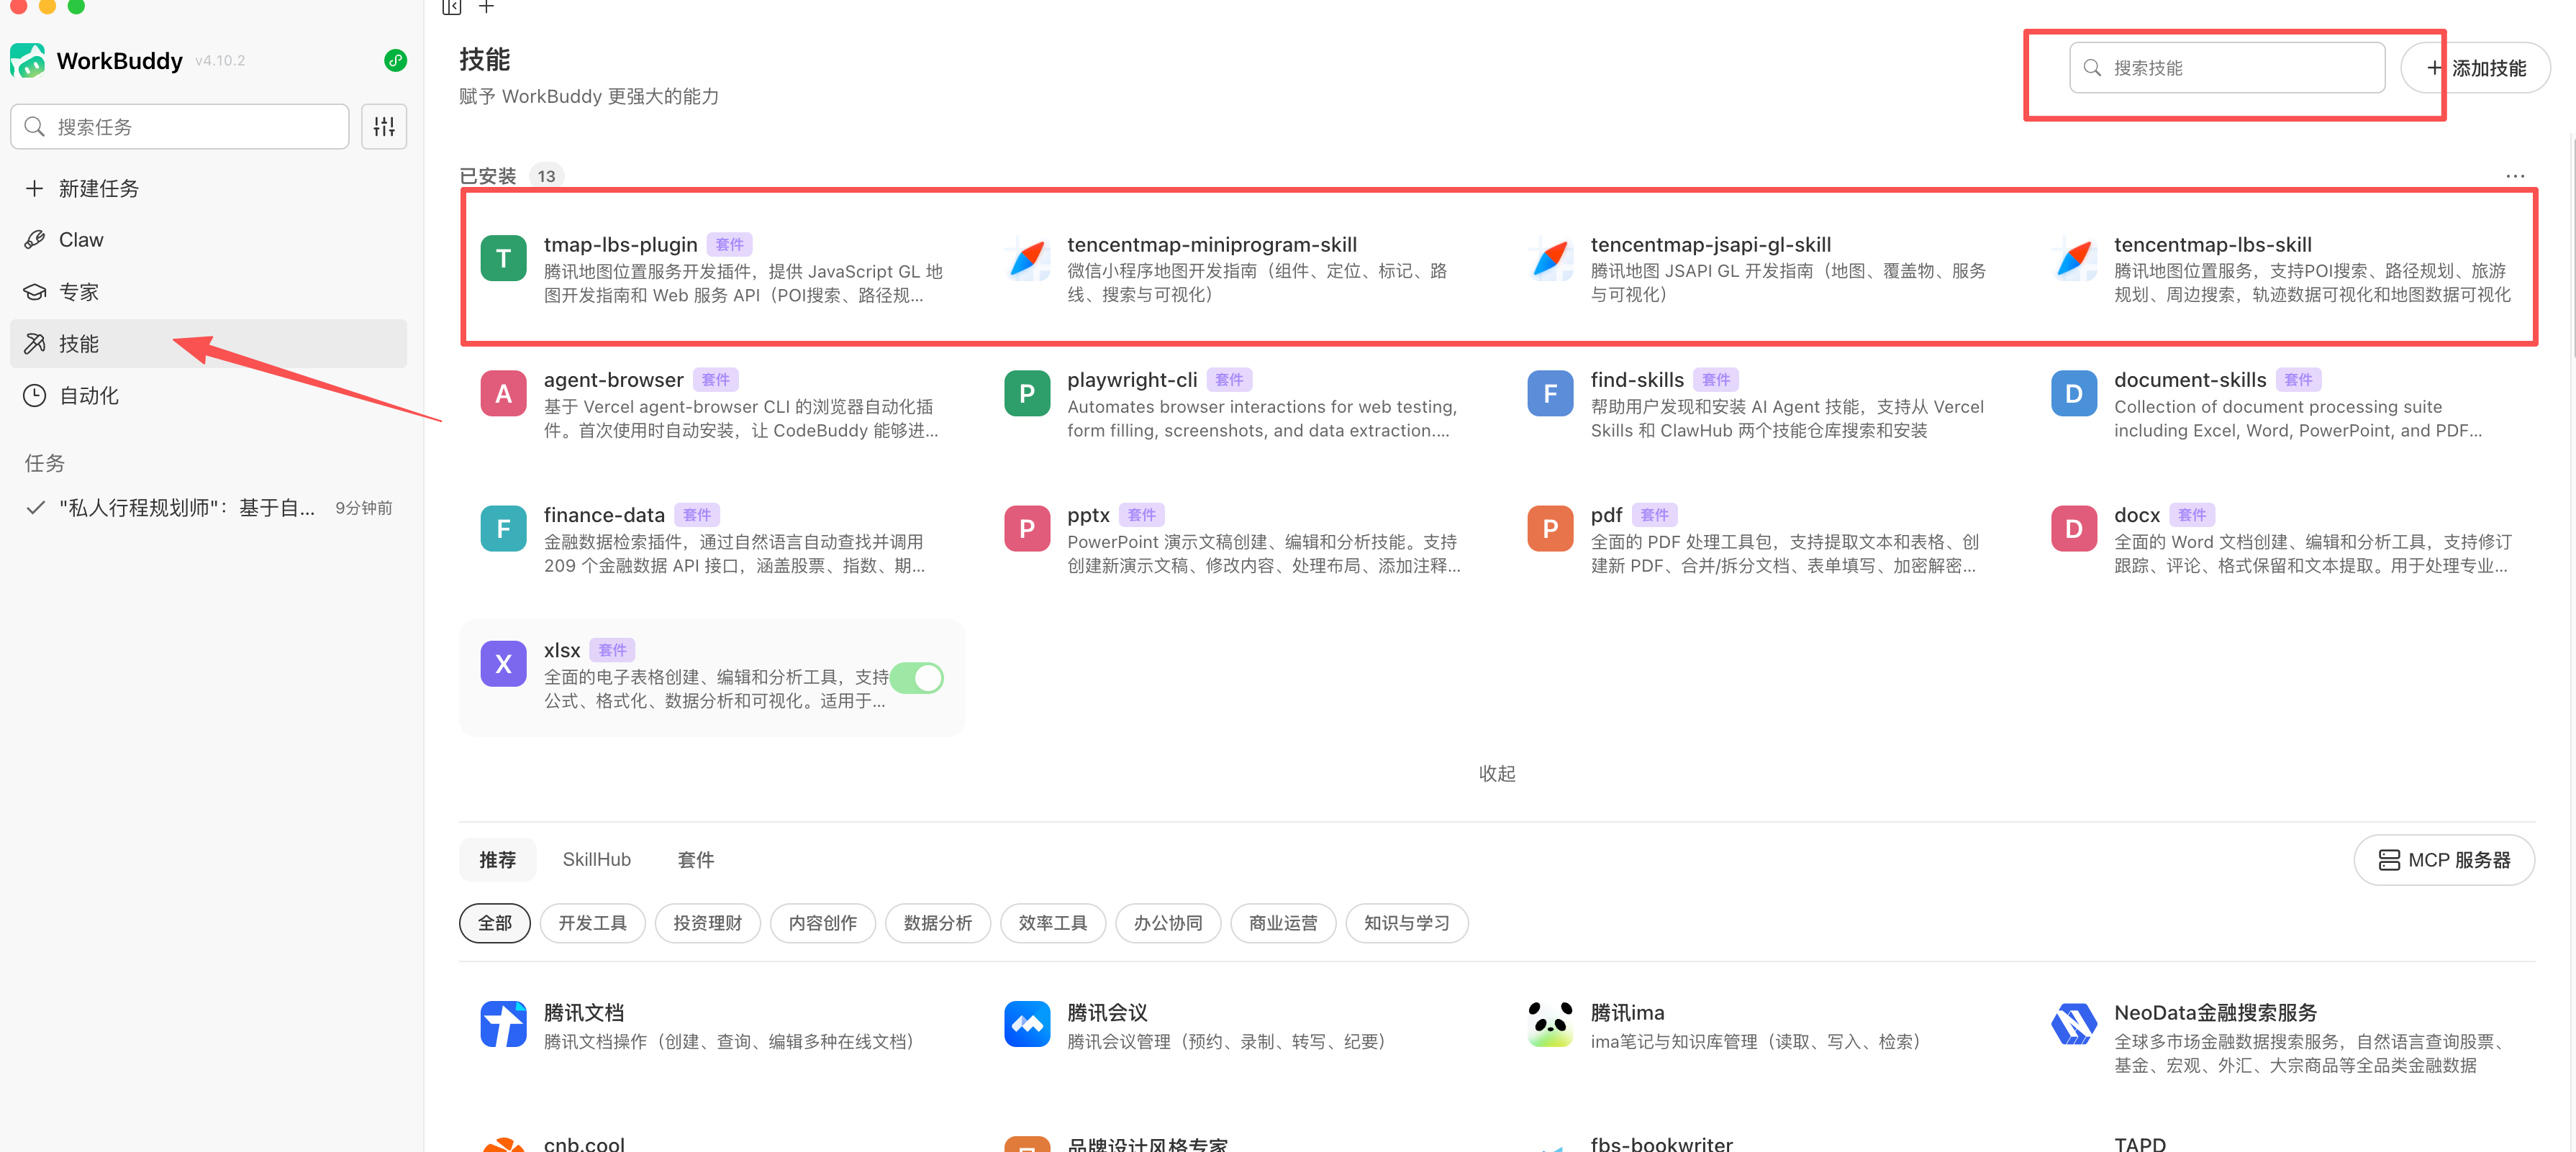2576x1152 pixels.
Task: Open the pdf orange P icon
Action: (x=1550, y=529)
